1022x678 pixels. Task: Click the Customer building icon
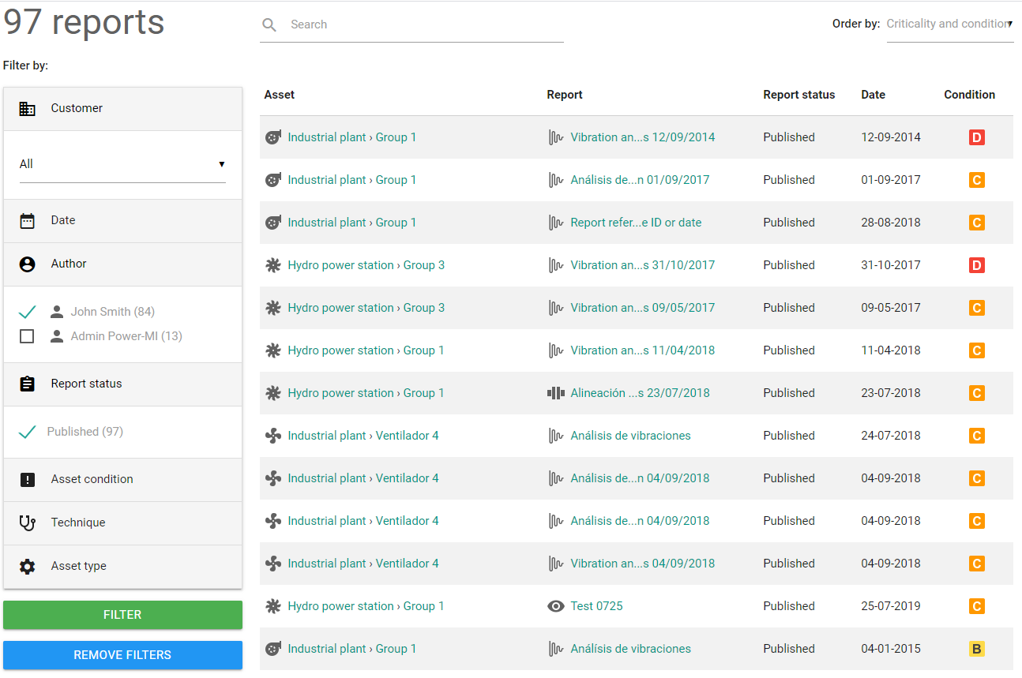(x=28, y=109)
